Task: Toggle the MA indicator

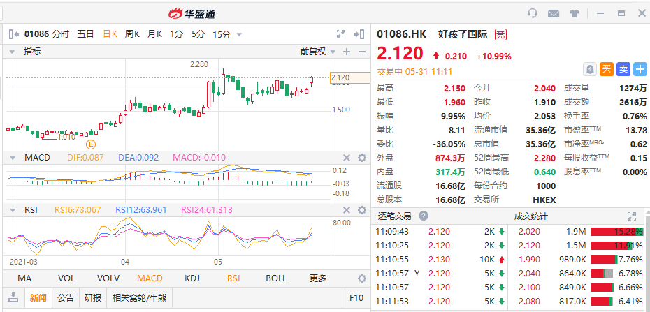Action: pos(24,278)
